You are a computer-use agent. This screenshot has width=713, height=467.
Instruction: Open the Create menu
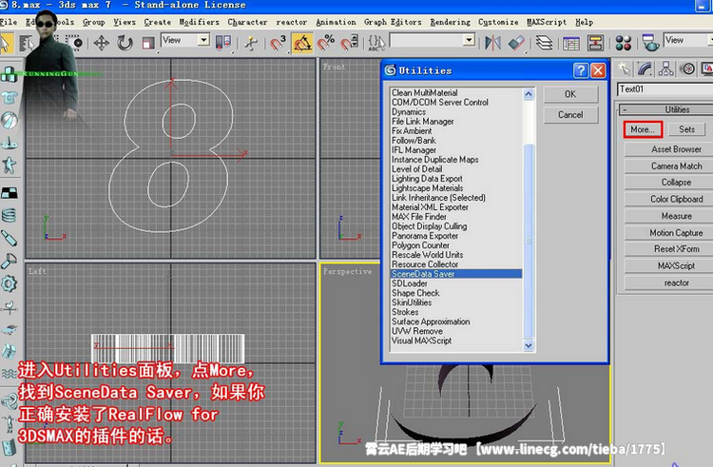pyautogui.click(x=157, y=22)
